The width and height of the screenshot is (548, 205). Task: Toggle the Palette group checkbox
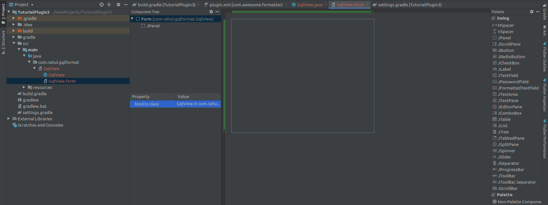[493, 195]
